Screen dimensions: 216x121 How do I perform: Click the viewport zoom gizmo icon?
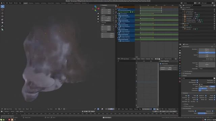point(98,13)
